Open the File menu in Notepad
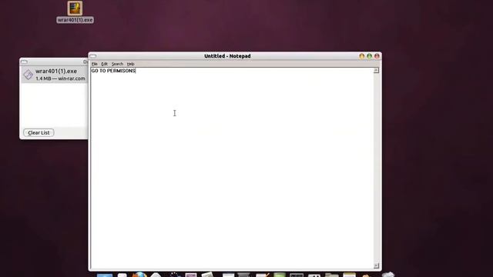Viewport: 493px width, 277px height. (94, 64)
